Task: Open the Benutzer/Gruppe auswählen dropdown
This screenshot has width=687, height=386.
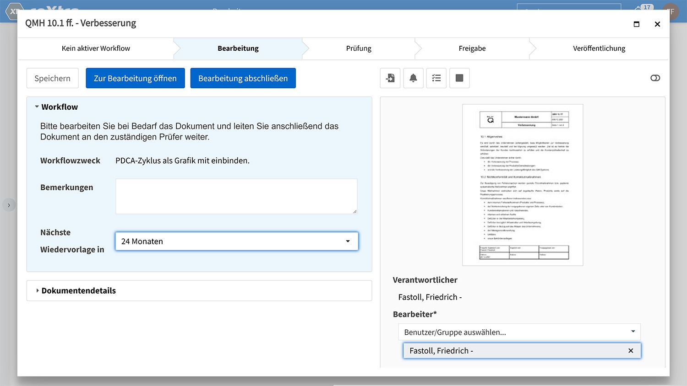Action: click(x=519, y=332)
